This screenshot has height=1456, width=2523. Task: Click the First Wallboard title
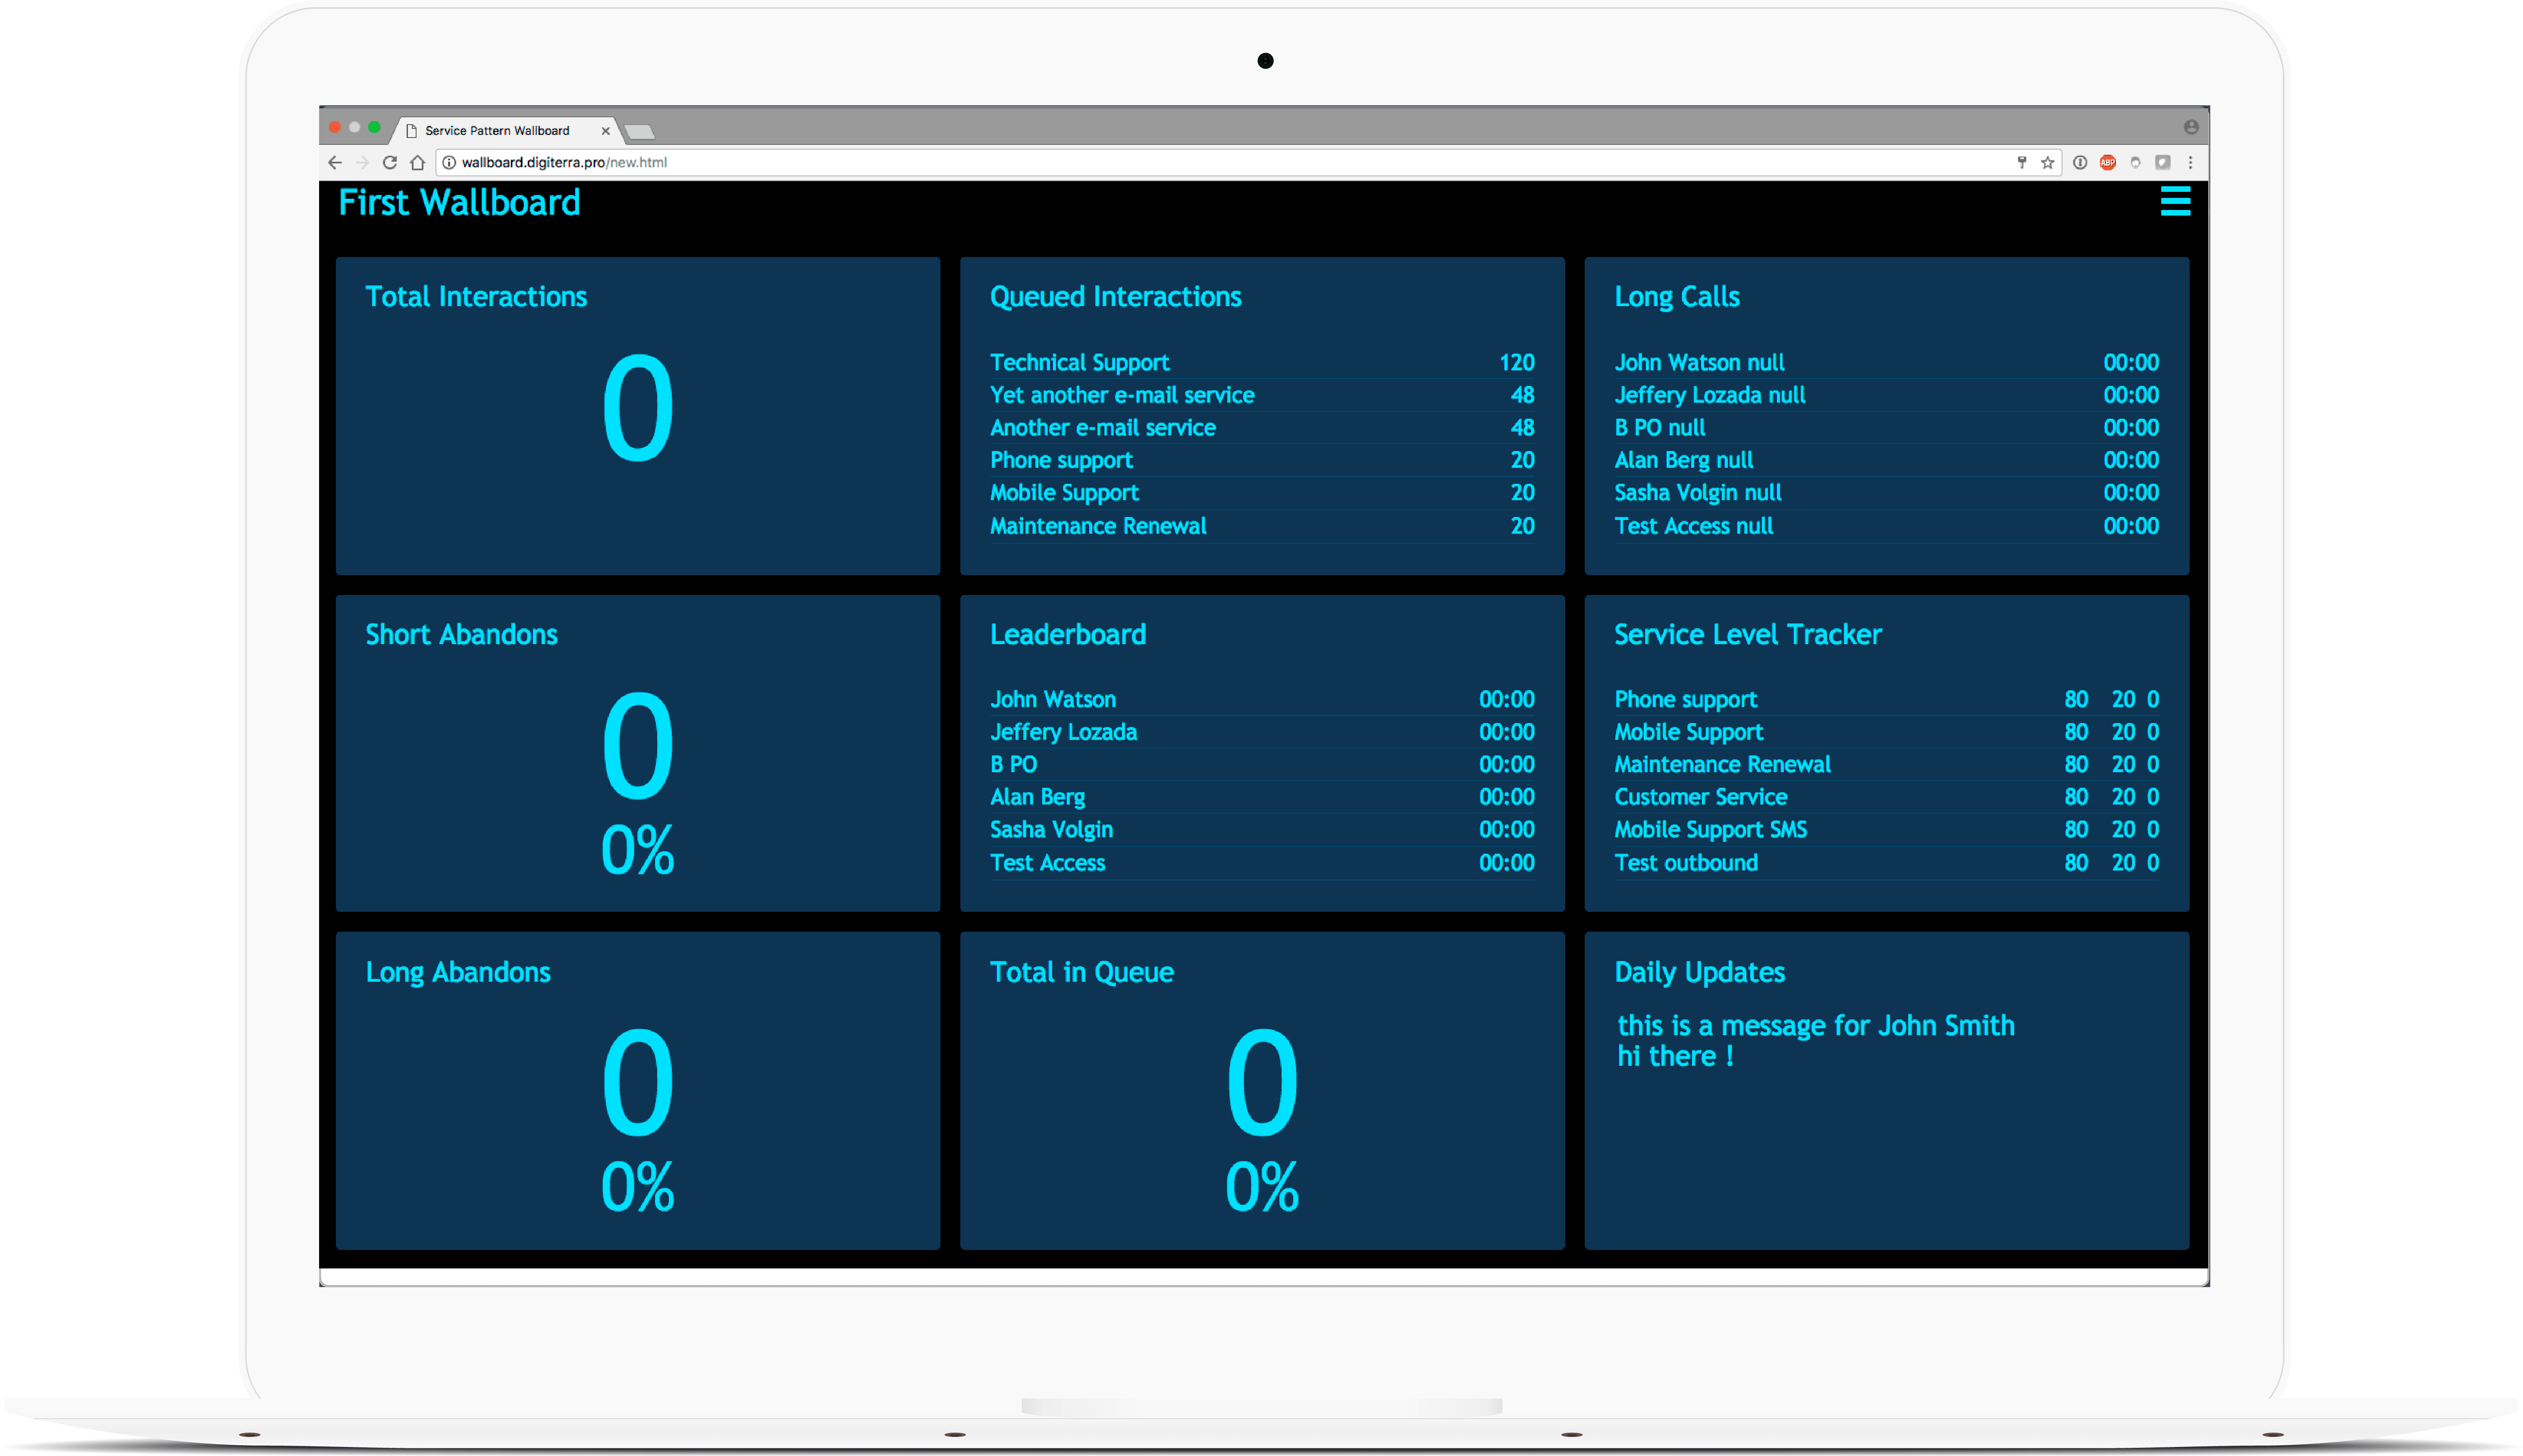459,203
